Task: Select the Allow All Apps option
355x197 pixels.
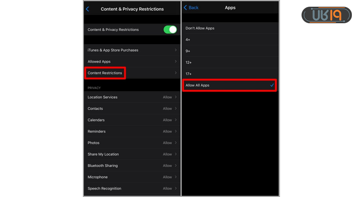Action: coord(230,85)
